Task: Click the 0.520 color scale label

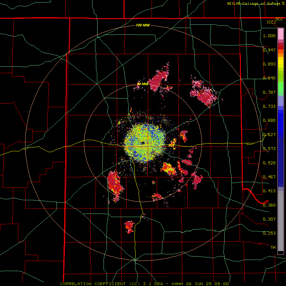Action: coord(269,163)
